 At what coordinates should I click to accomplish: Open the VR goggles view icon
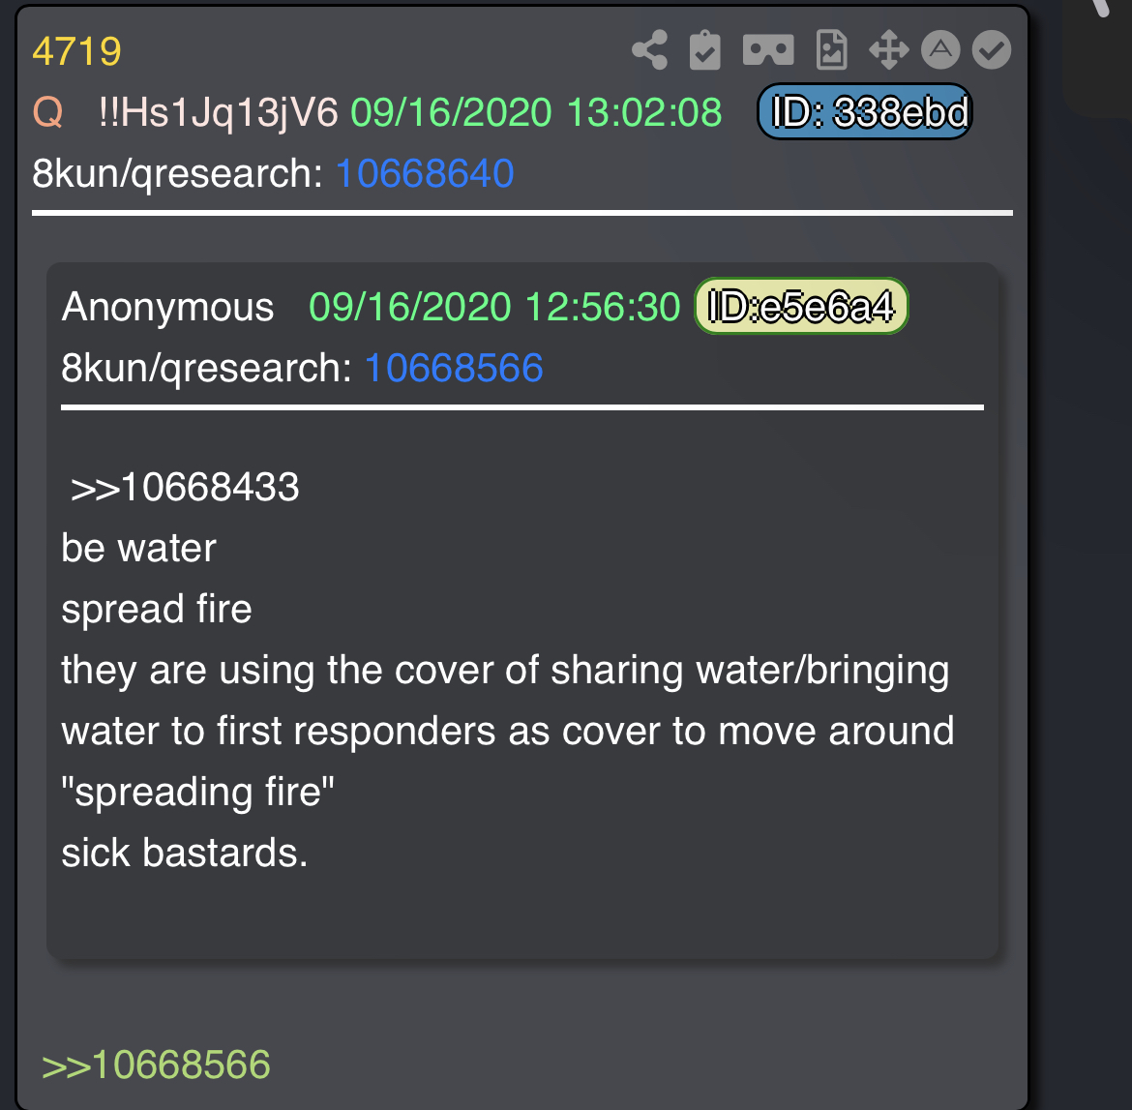[x=768, y=49]
